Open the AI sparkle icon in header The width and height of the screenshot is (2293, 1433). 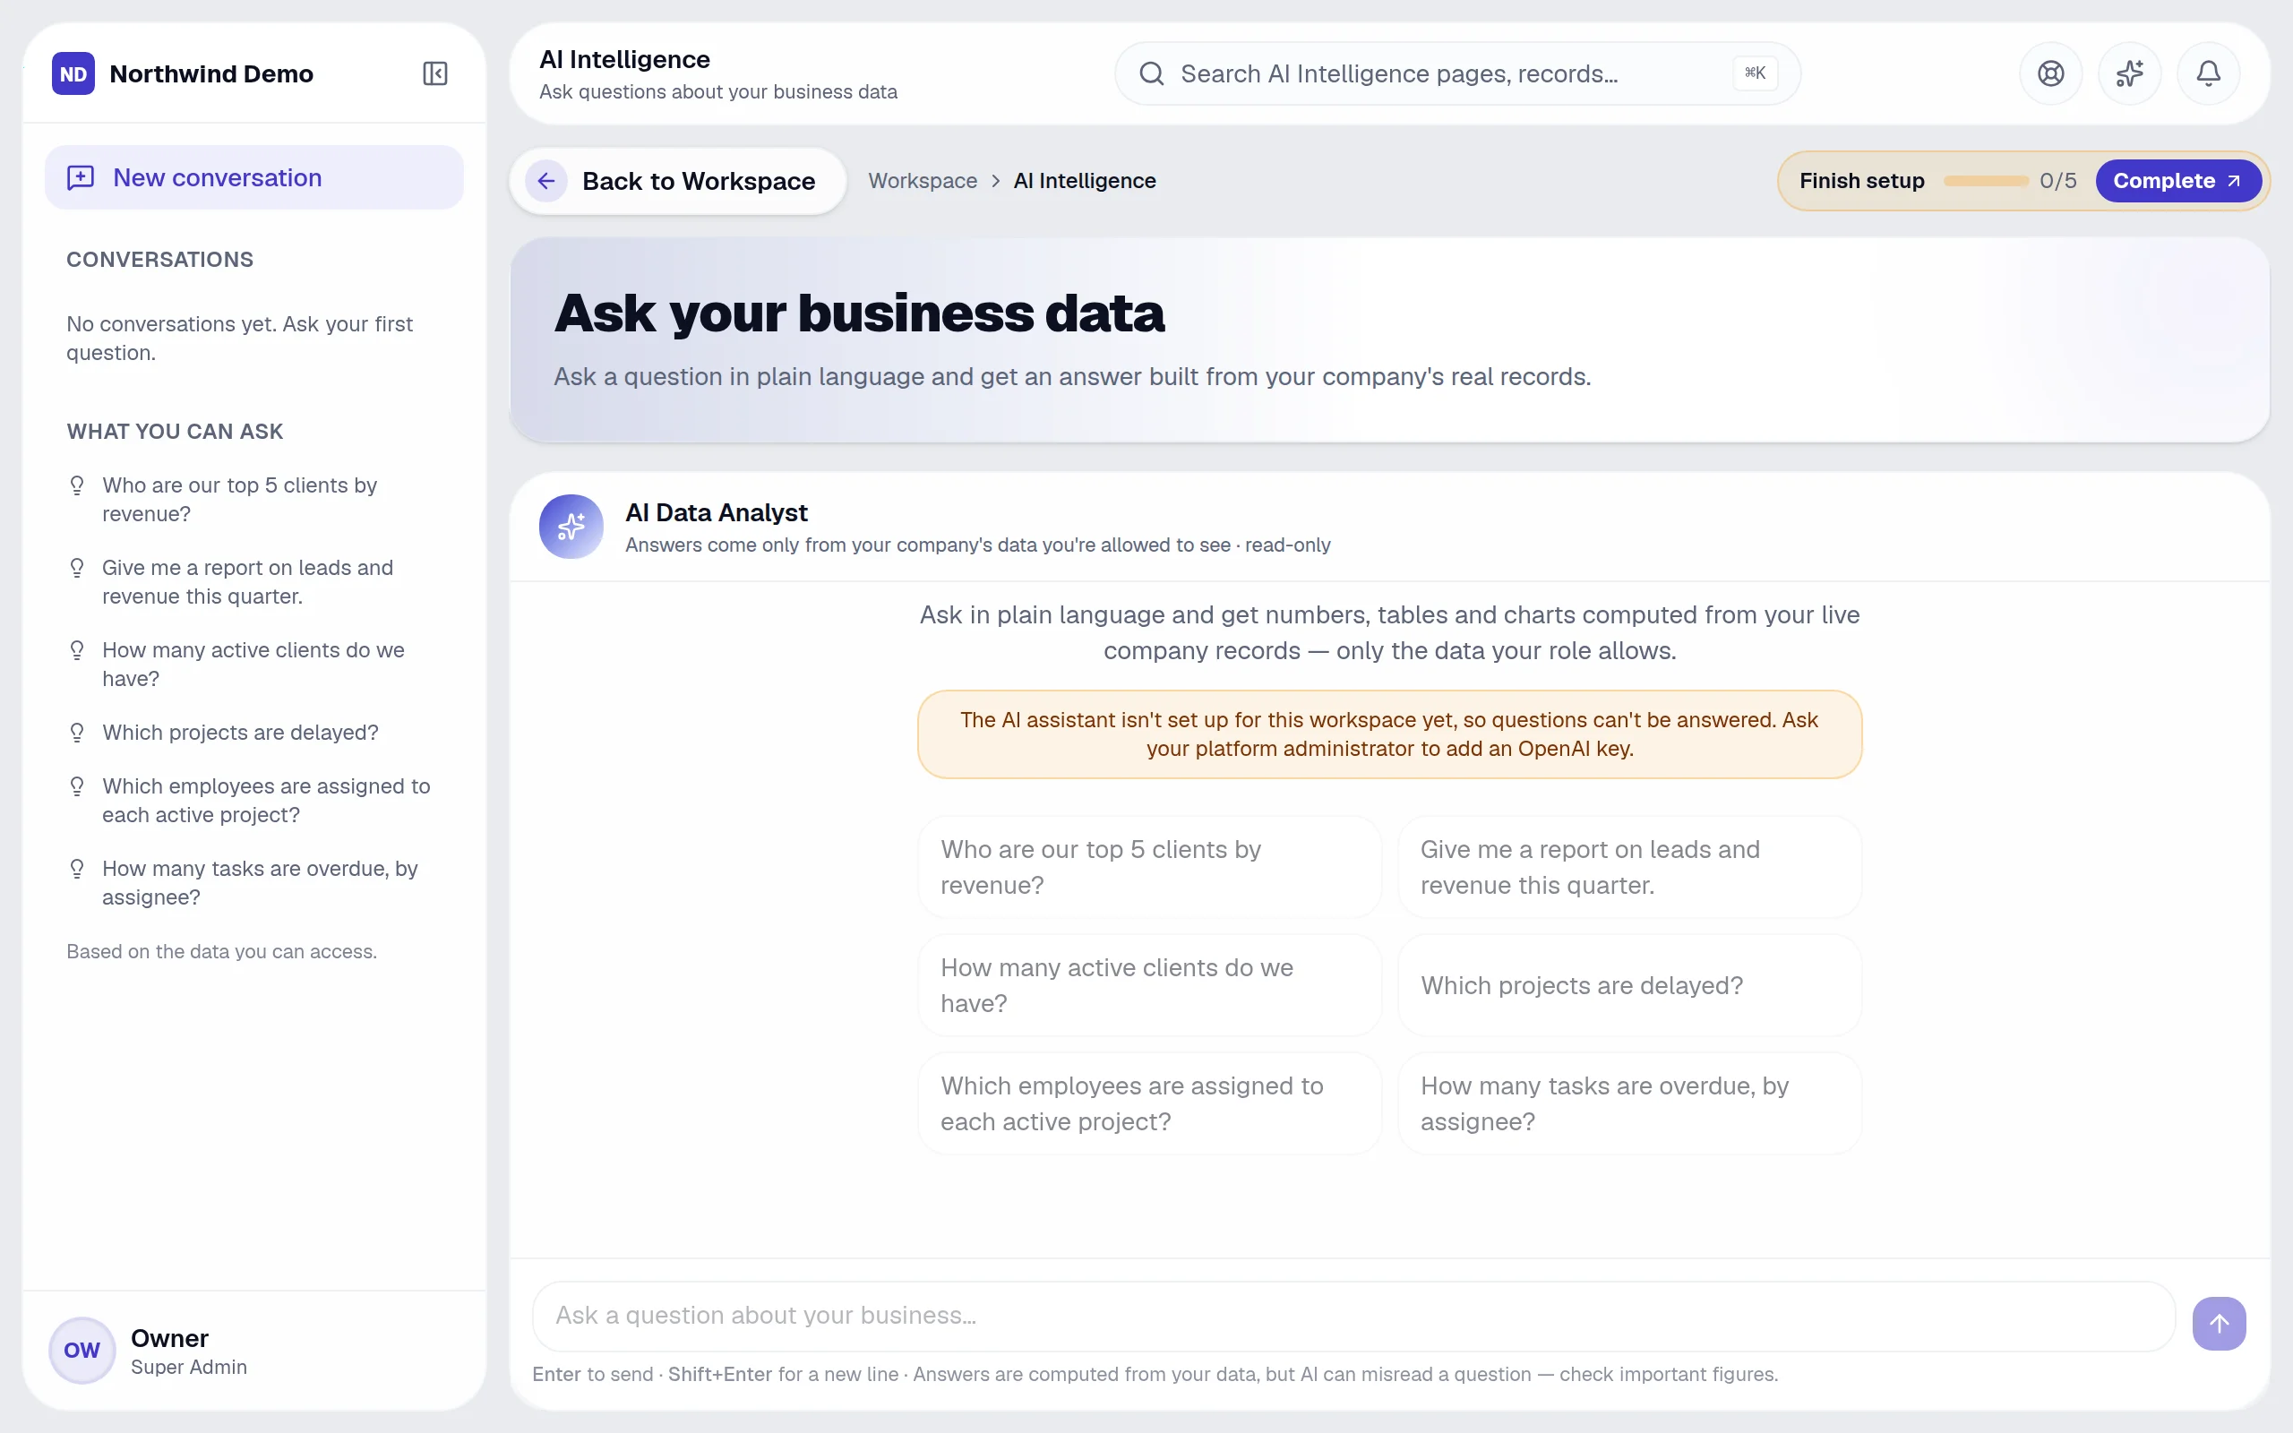point(2129,73)
